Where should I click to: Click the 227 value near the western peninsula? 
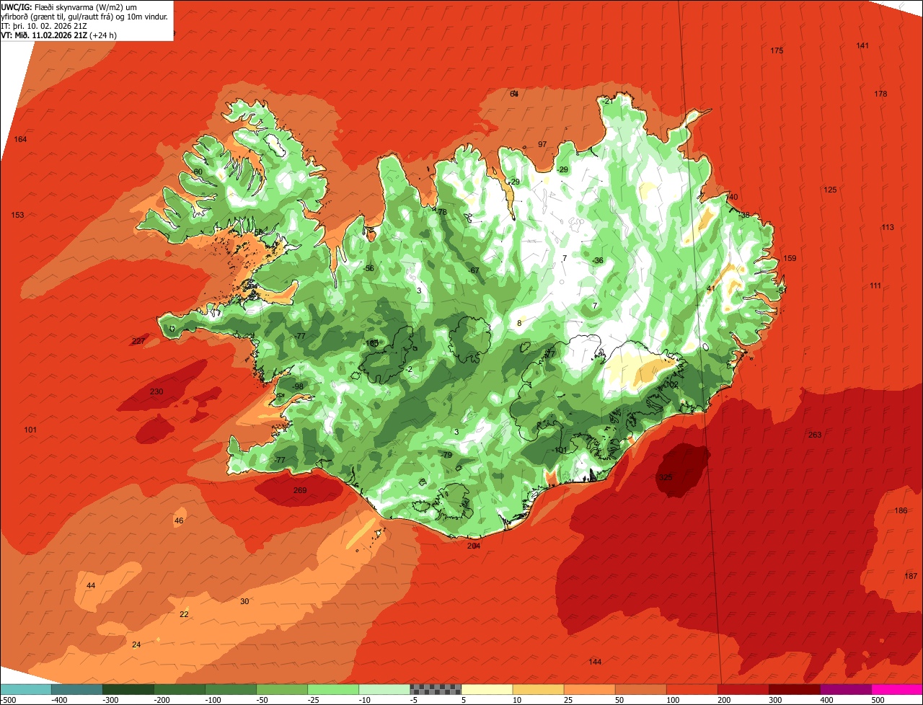point(138,342)
